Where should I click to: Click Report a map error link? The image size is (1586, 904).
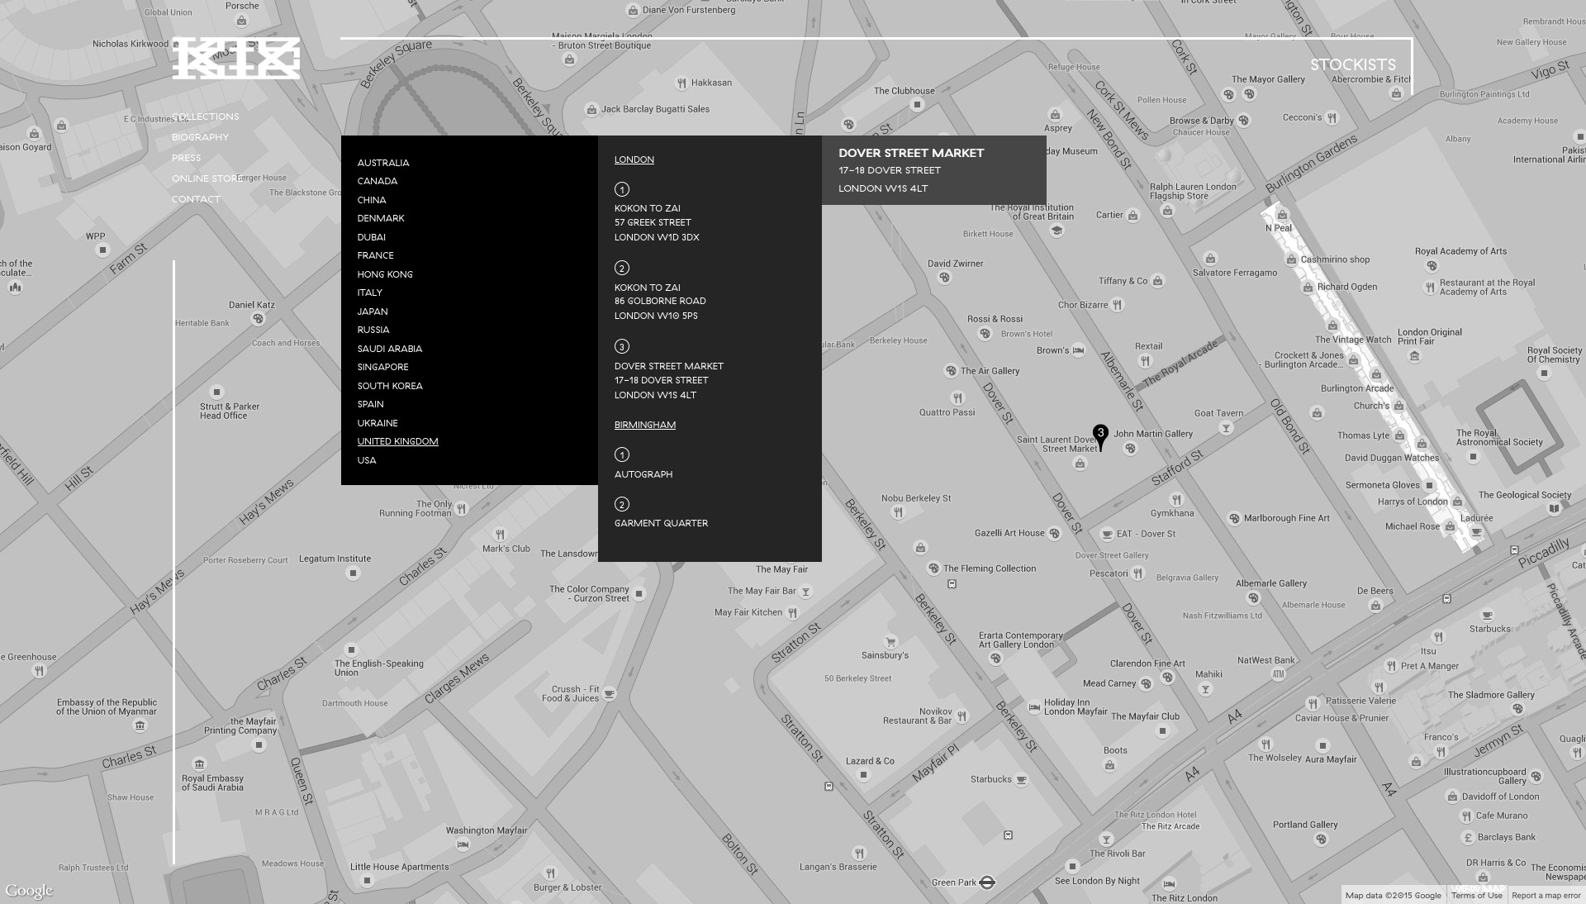click(x=1546, y=896)
